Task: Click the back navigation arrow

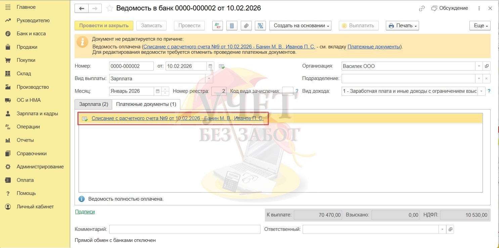Action: pos(82,8)
